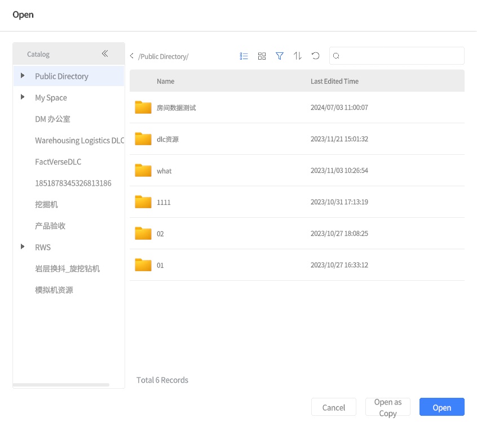The image size is (477, 422).
Task: Select DM 办公室 in the catalog
Action: pos(52,119)
